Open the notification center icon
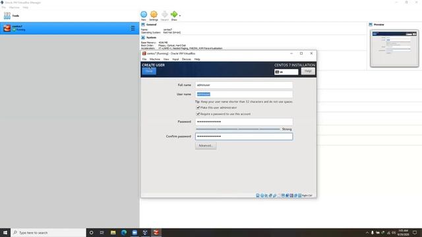 pos(415,232)
